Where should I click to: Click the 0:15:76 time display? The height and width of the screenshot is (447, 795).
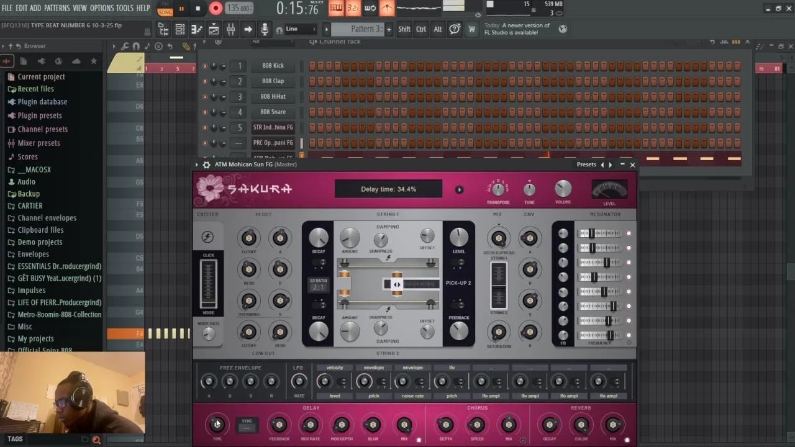(x=297, y=9)
